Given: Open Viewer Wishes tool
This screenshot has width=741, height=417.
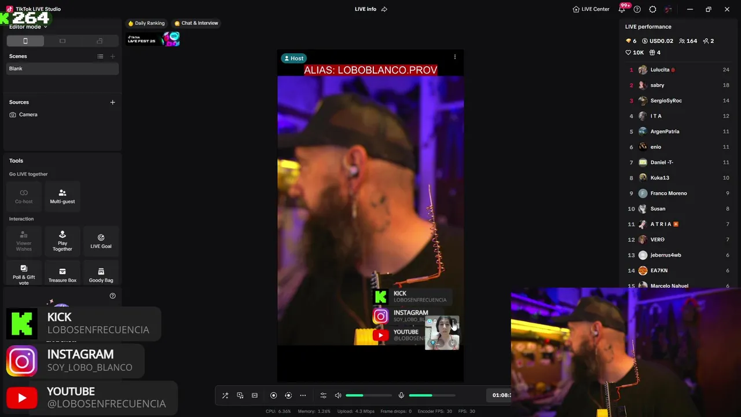Looking at the screenshot, I should [24, 241].
